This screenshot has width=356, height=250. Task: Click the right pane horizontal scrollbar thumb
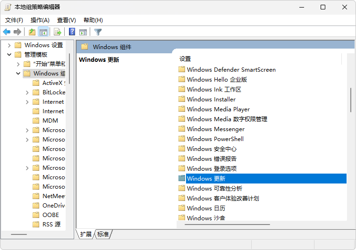coord(227,225)
